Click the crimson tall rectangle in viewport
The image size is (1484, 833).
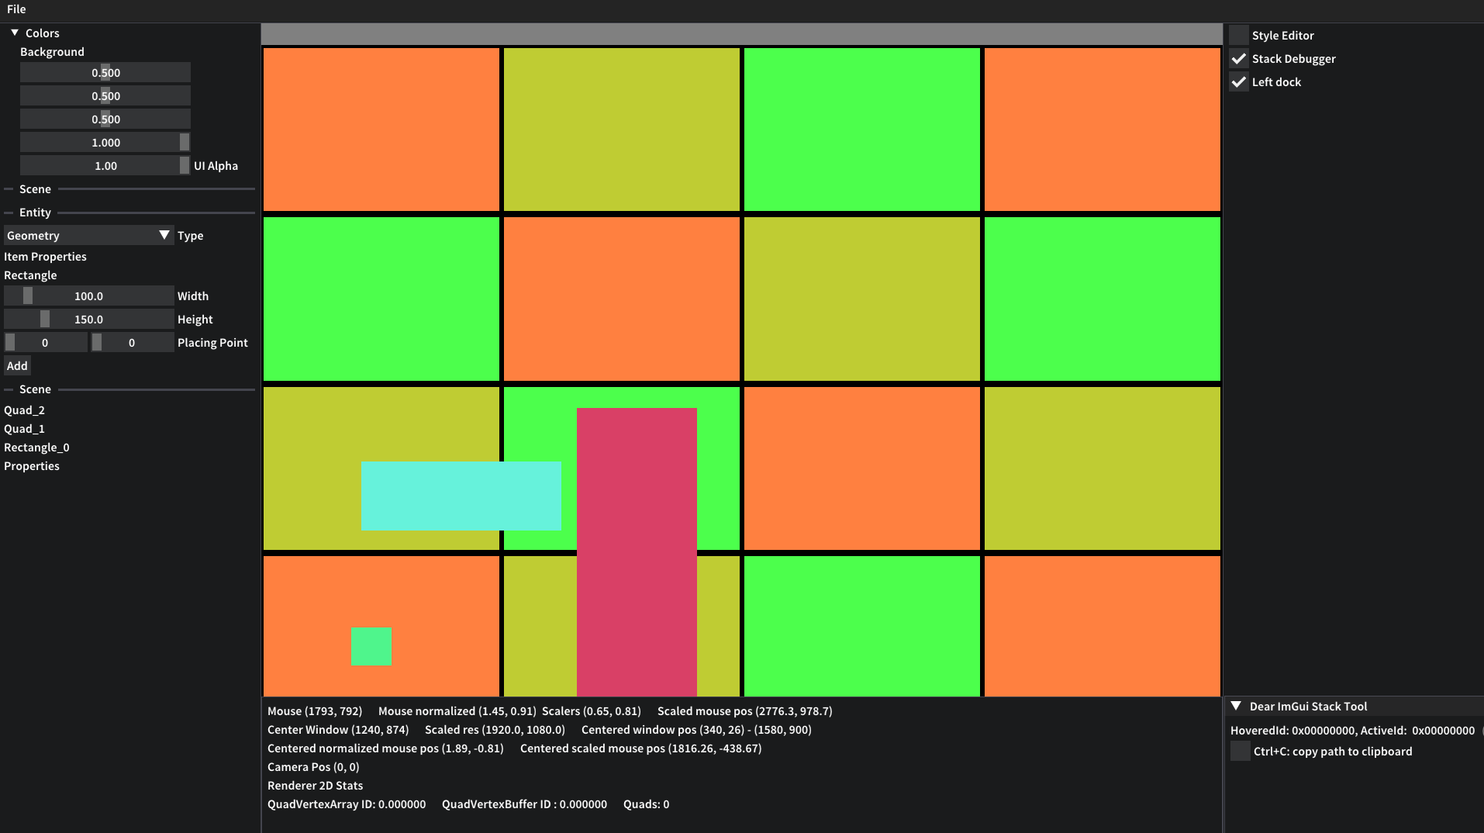coord(637,551)
